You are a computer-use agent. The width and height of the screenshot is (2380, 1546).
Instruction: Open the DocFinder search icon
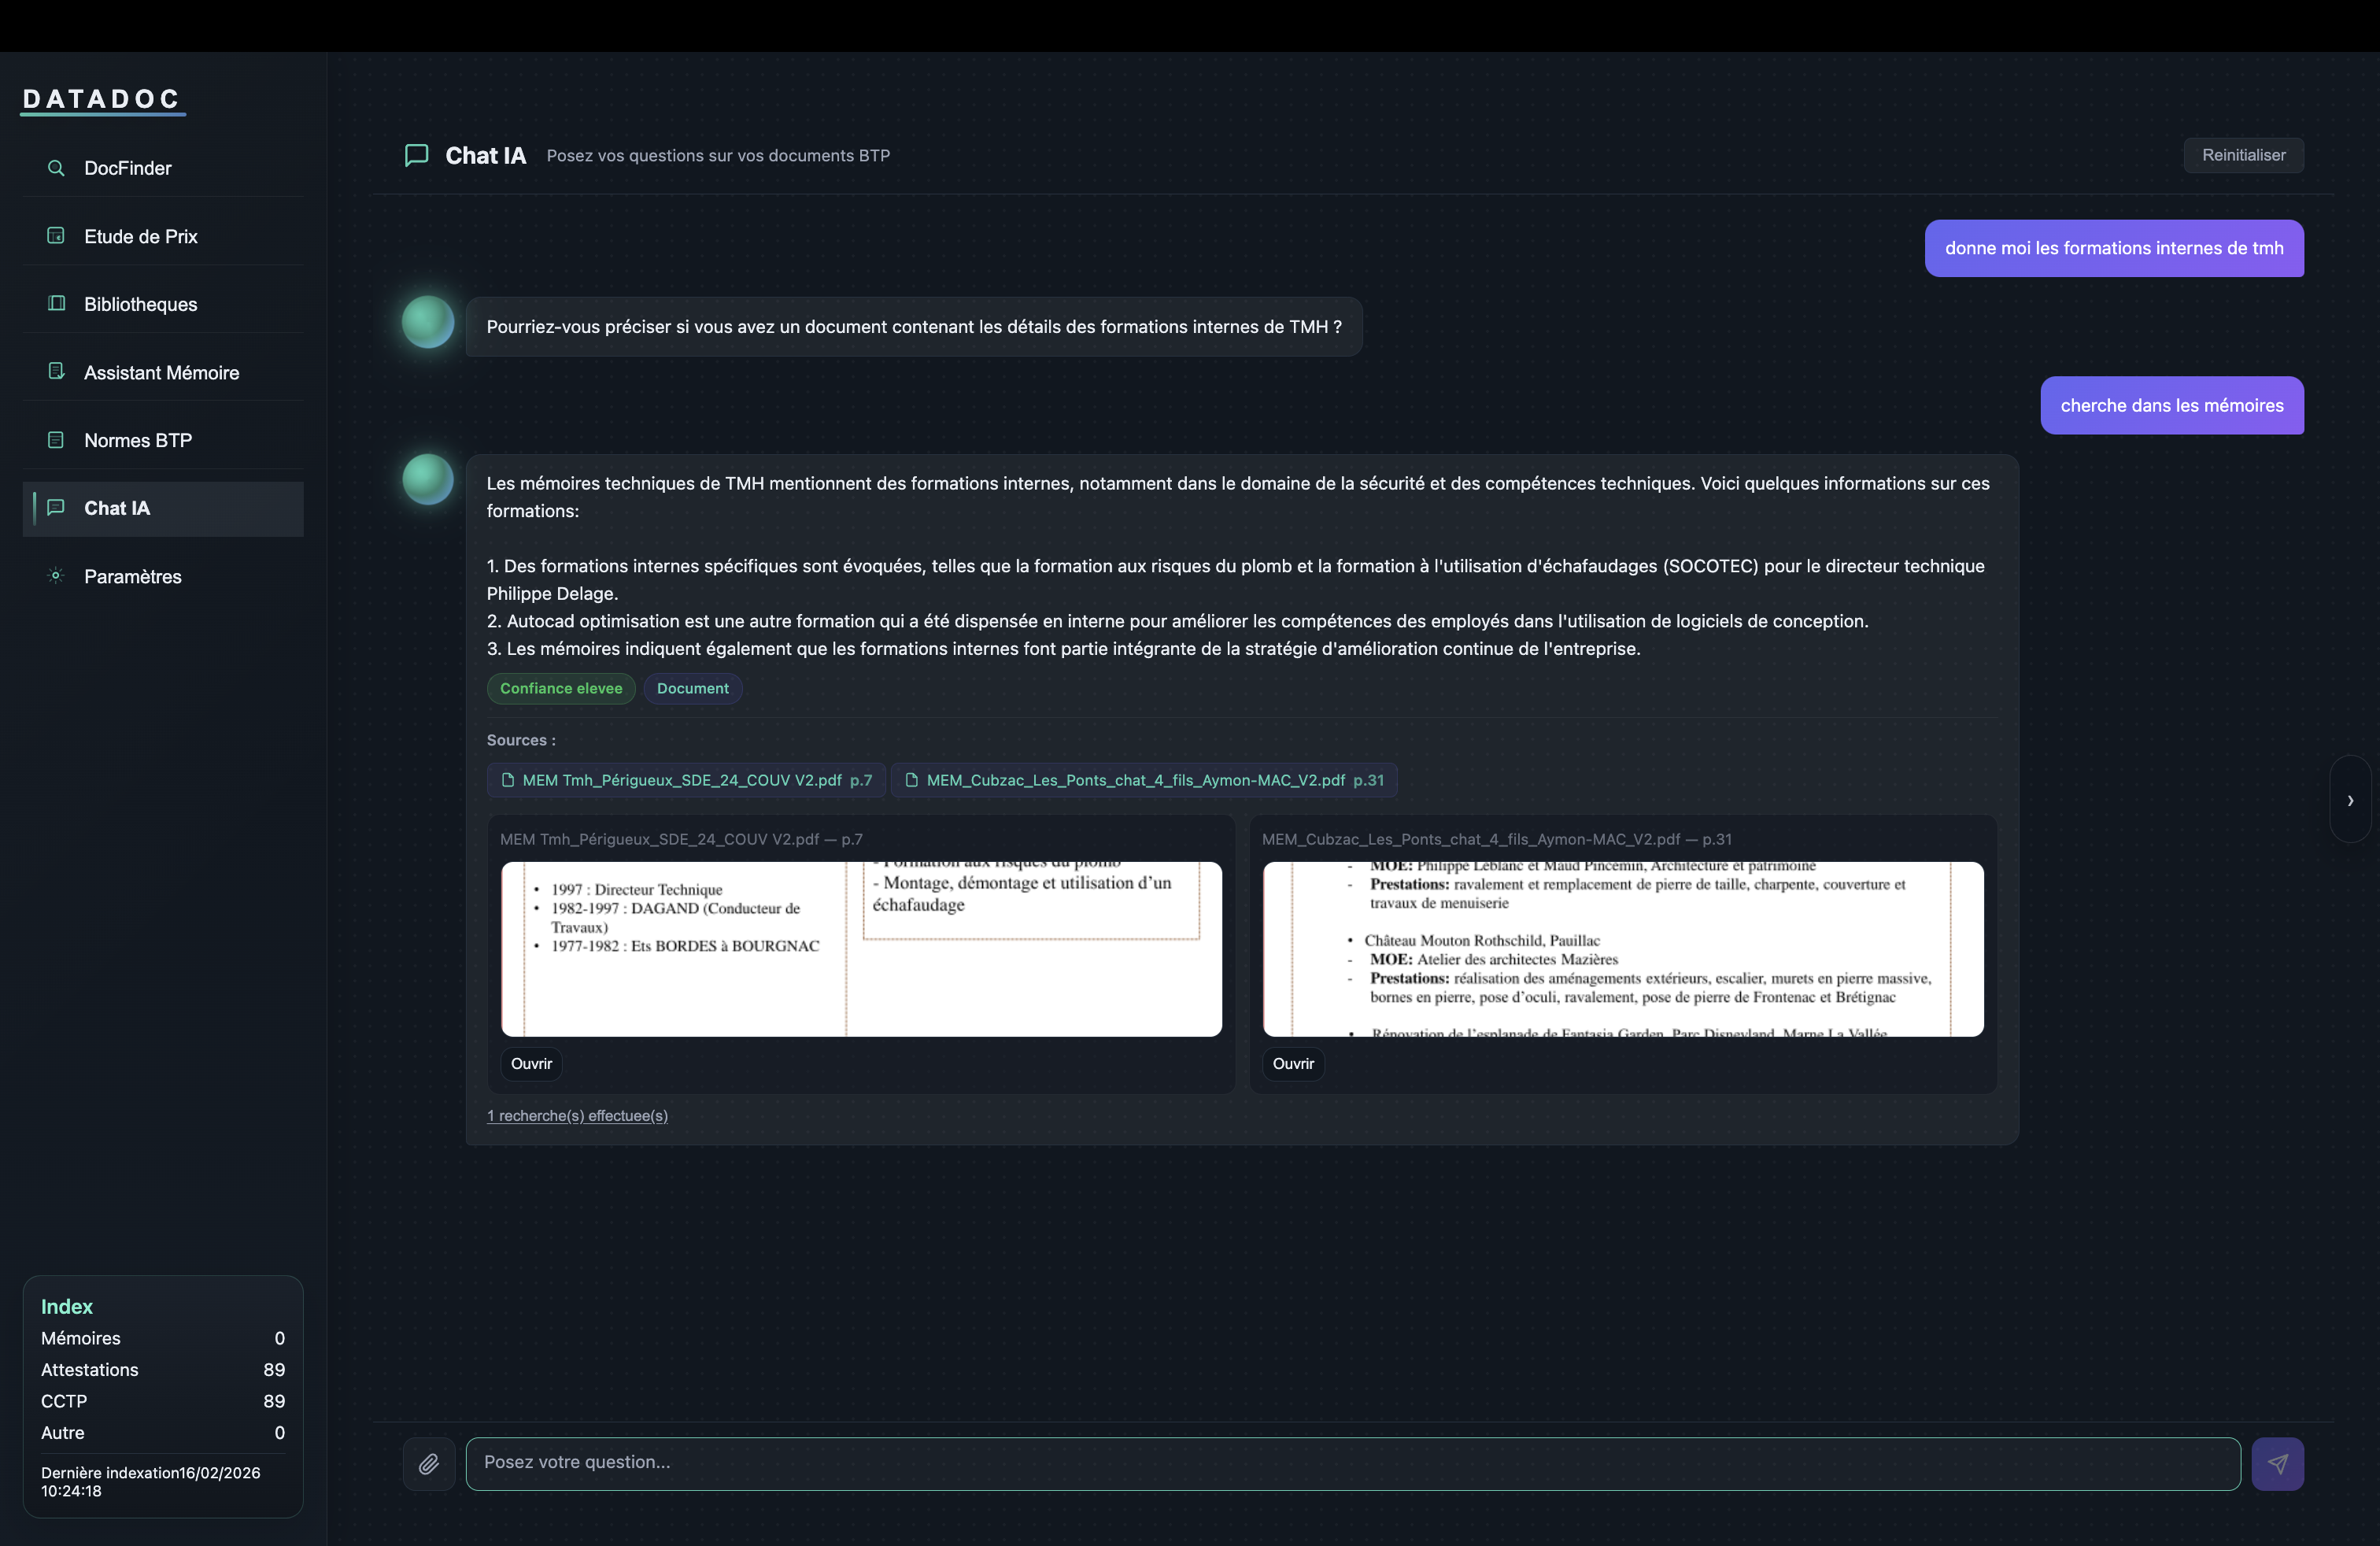(56, 168)
